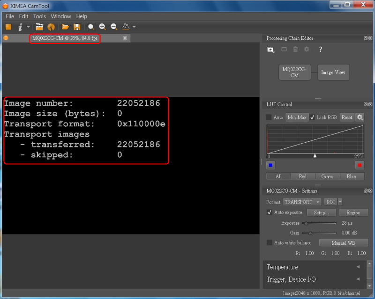
Task: Undock the Processing Chain Editor panel
Action: (366, 38)
